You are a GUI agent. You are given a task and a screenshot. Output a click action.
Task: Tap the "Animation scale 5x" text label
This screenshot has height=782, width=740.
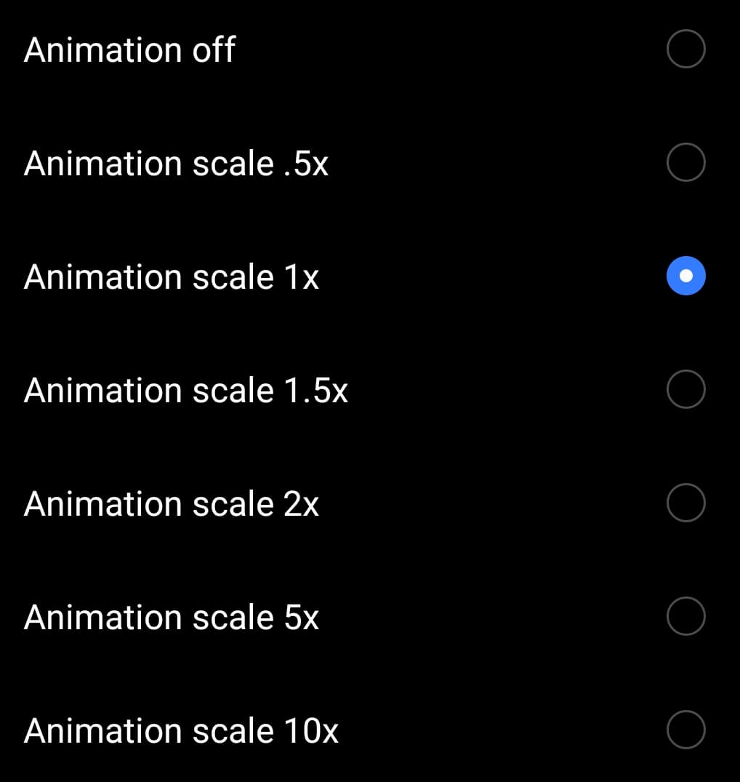click(x=172, y=618)
